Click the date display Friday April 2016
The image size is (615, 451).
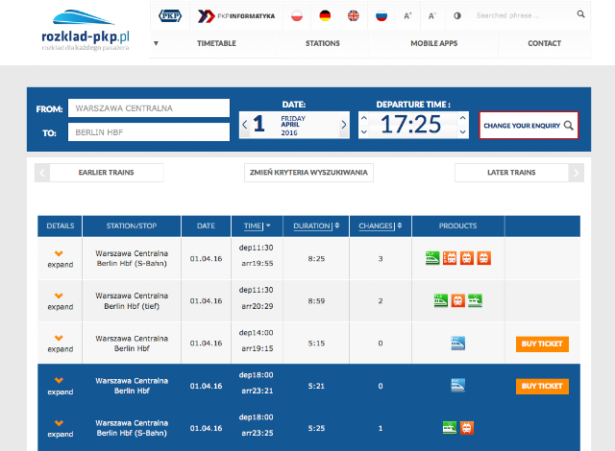click(x=294, y=125)
